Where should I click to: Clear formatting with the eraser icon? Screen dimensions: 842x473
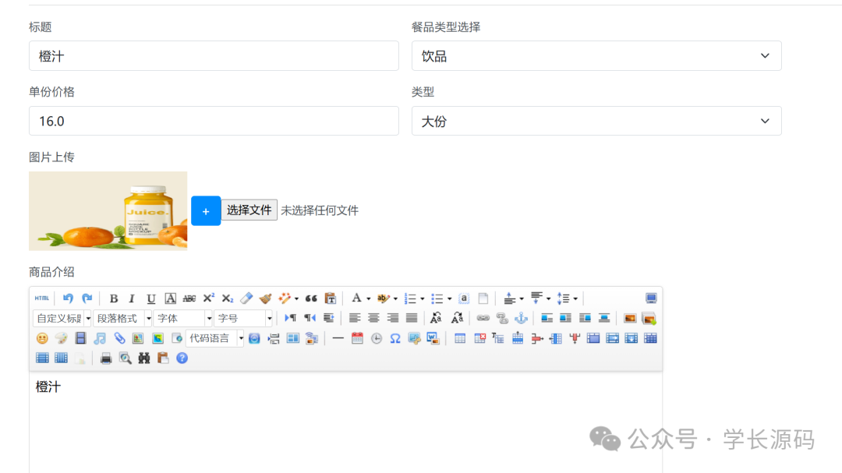246,298
